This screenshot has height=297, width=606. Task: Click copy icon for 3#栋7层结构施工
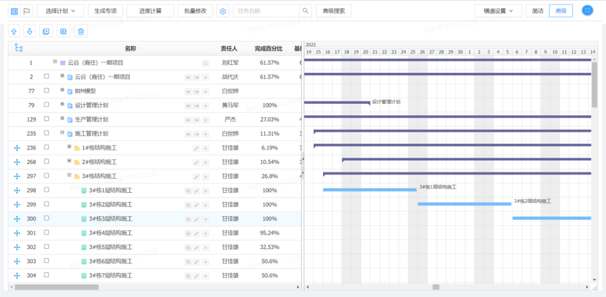(188, 276)
